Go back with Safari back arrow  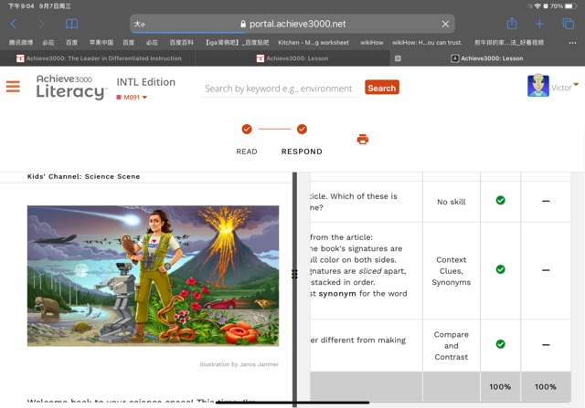(14, 24)
